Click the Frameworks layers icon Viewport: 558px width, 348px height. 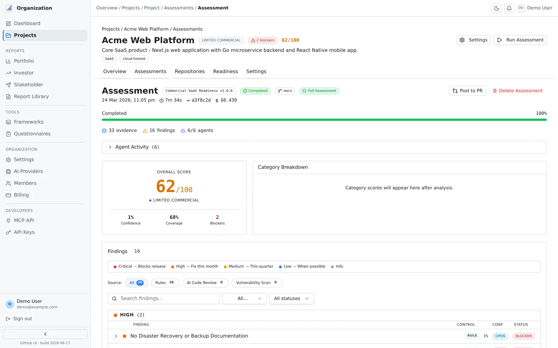(x=8, y=122)
